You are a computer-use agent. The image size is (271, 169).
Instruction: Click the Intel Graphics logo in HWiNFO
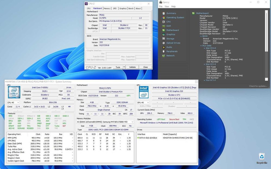click(x=144, y=92)
